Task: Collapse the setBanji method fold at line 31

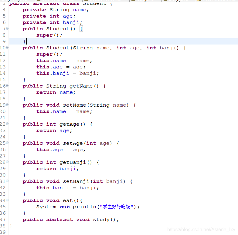Action: 7,181
